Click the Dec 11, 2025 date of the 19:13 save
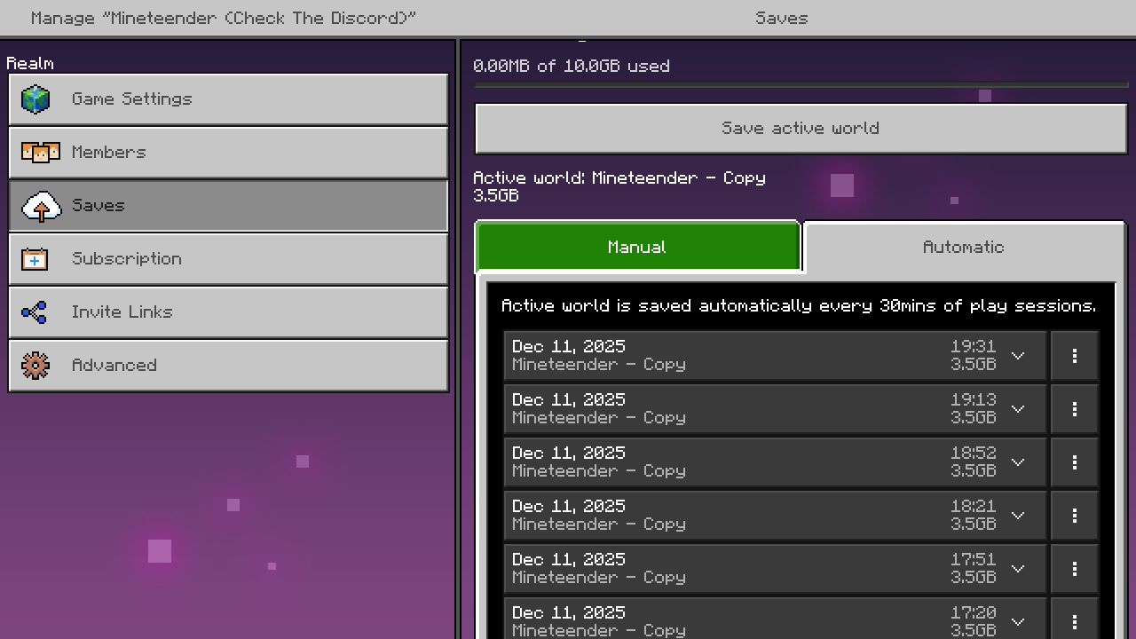1136x639 pixels. 569,399
